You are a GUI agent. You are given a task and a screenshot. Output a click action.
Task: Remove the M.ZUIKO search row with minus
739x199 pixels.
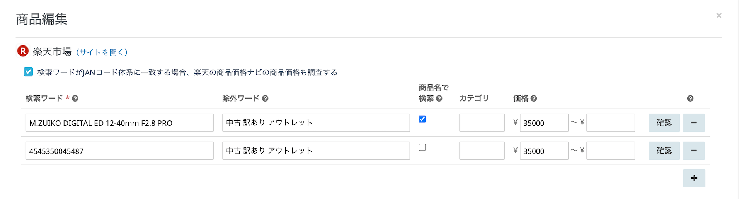click(x=693, y=123)
